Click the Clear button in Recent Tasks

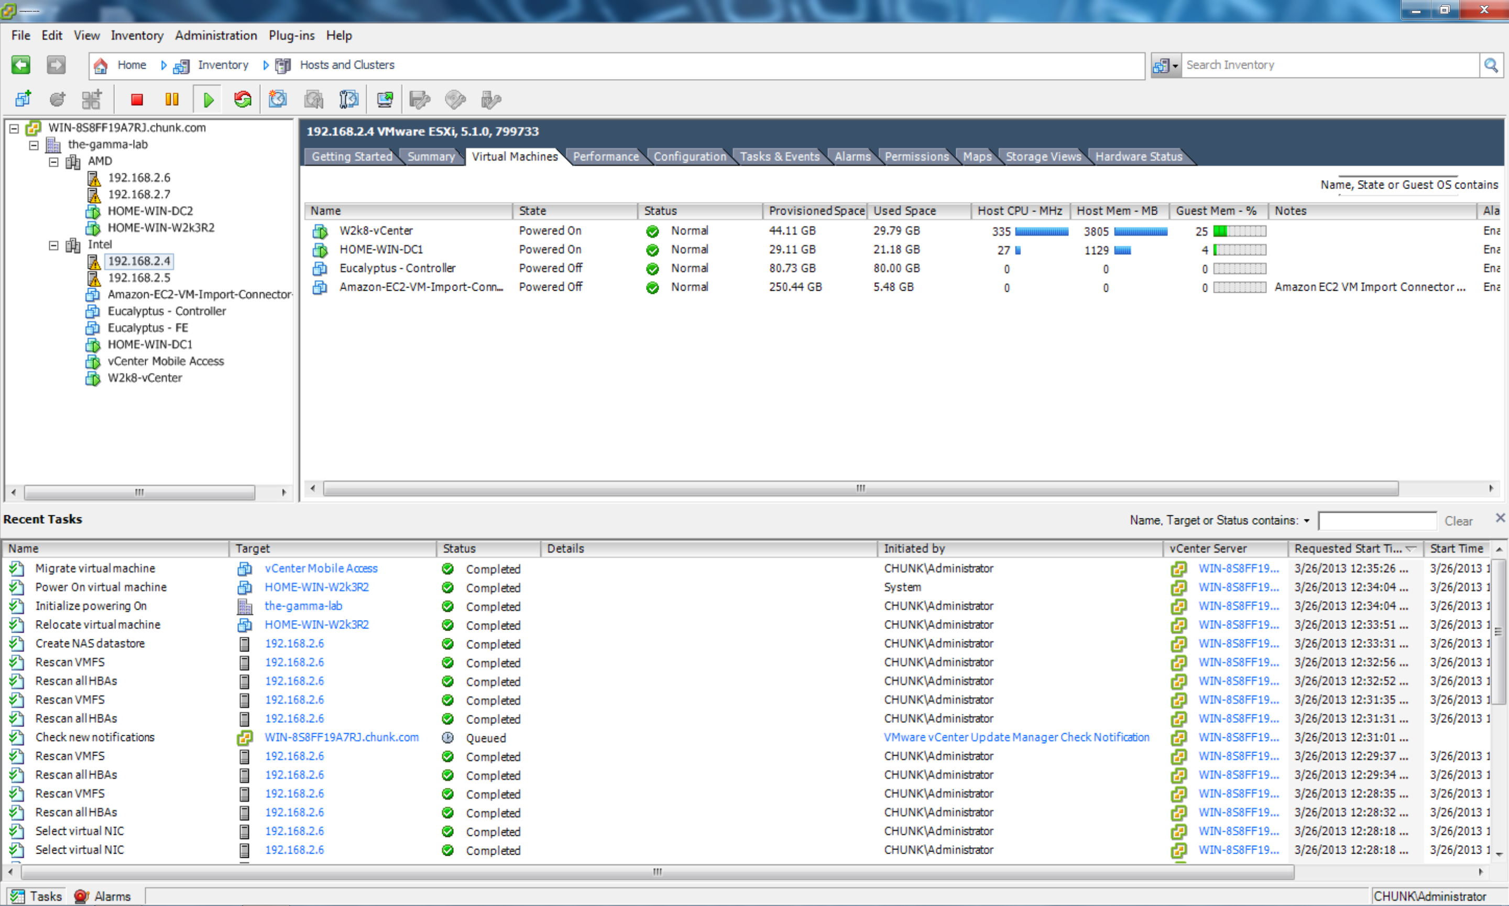click(x=1458, y=522)
